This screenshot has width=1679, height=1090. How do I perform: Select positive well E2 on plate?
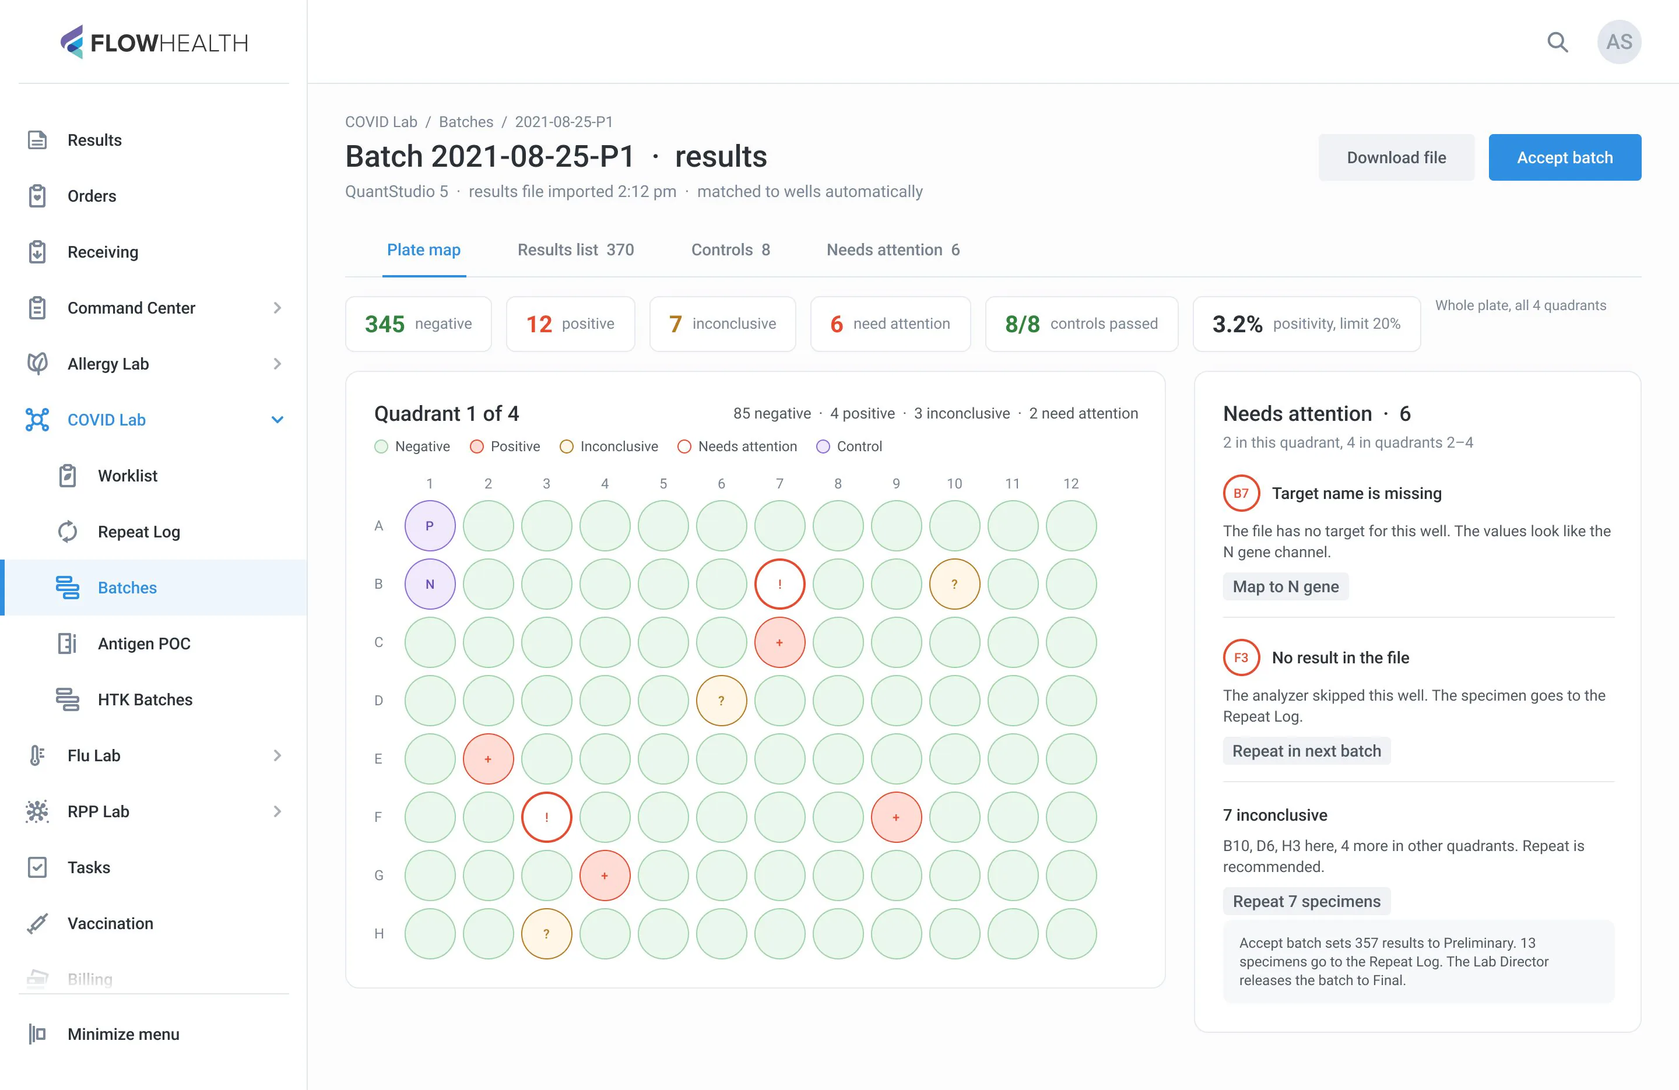(488, 759)
